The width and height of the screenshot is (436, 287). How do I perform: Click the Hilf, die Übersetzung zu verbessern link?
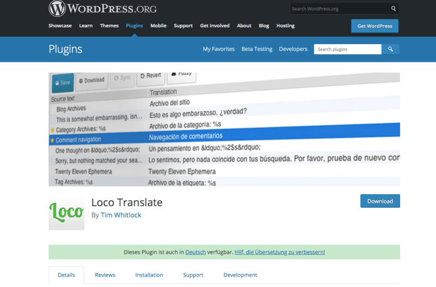[280, 252]
